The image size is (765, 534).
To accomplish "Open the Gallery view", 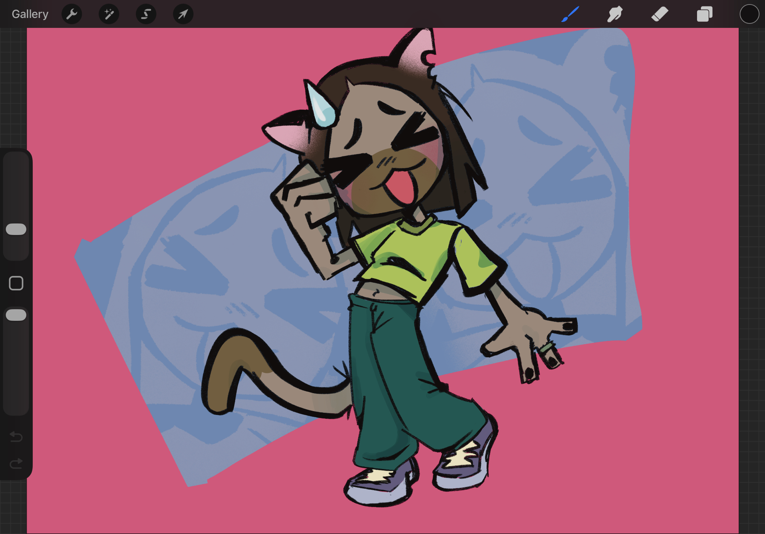I will (30, 14).
